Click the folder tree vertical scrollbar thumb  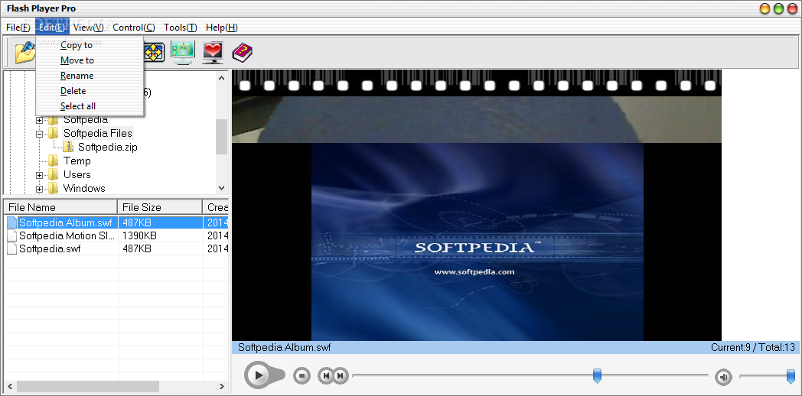[x=221, y=136]
